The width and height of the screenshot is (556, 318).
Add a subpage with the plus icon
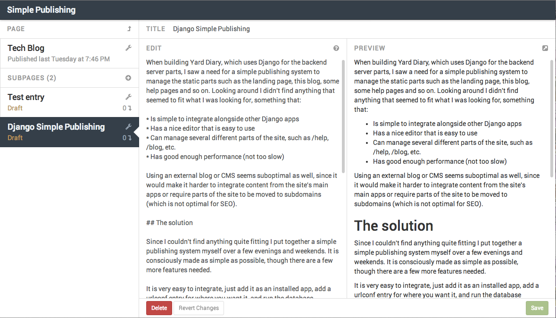pyautogui.click(x=128, y=78)
